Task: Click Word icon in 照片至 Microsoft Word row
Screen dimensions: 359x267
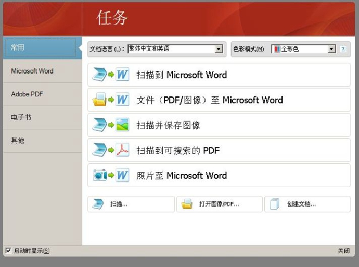Action: pos(122,175)
